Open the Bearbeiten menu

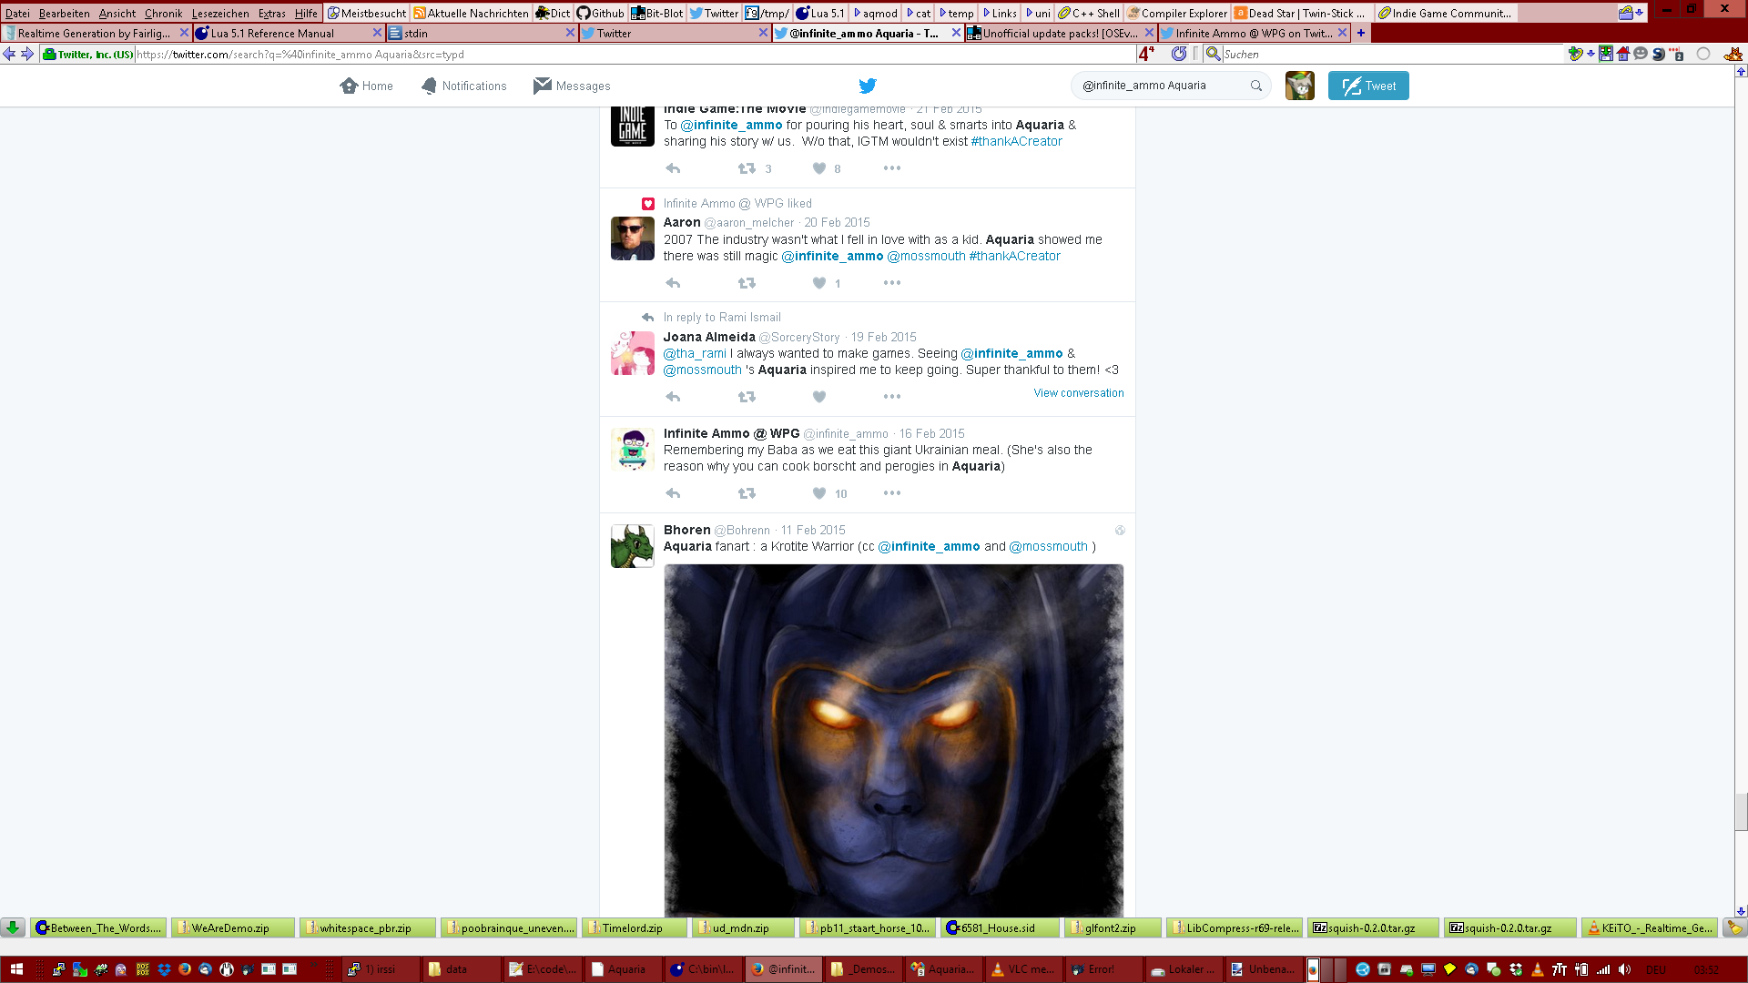(x=64, y=13)
